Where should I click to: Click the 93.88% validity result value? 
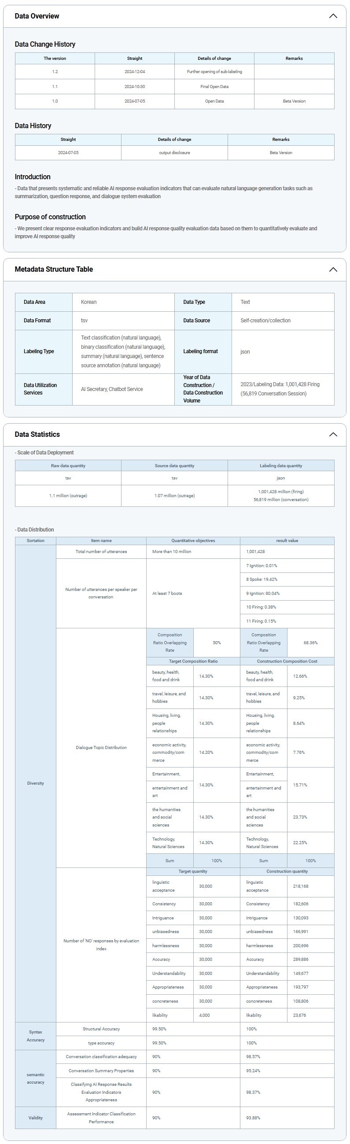click(x=253, y=1117)
